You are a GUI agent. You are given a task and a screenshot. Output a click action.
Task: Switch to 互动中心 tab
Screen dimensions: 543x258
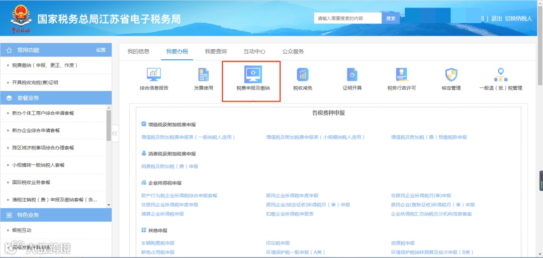[254, 52]
